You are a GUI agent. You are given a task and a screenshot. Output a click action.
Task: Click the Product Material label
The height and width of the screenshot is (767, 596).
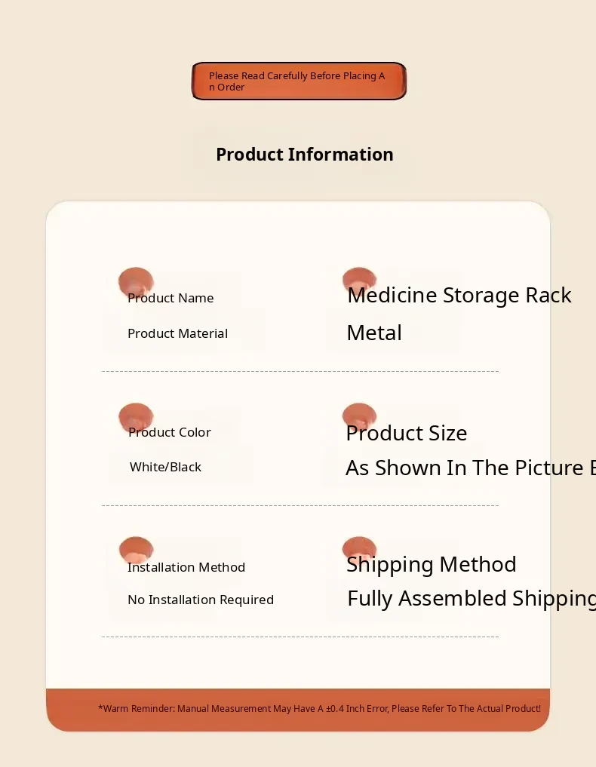(x=177, y=333)
